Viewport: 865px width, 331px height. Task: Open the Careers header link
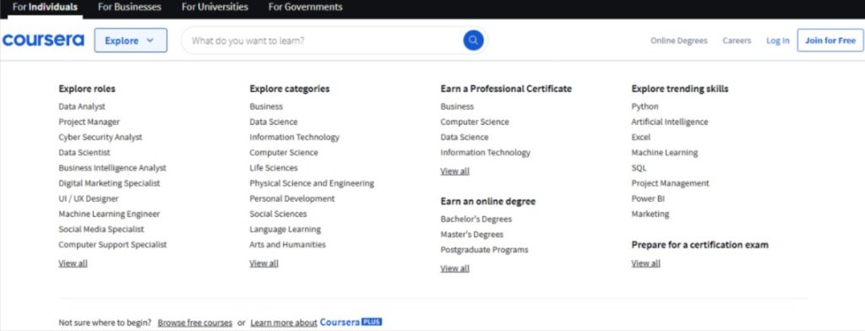click(737, 41)
